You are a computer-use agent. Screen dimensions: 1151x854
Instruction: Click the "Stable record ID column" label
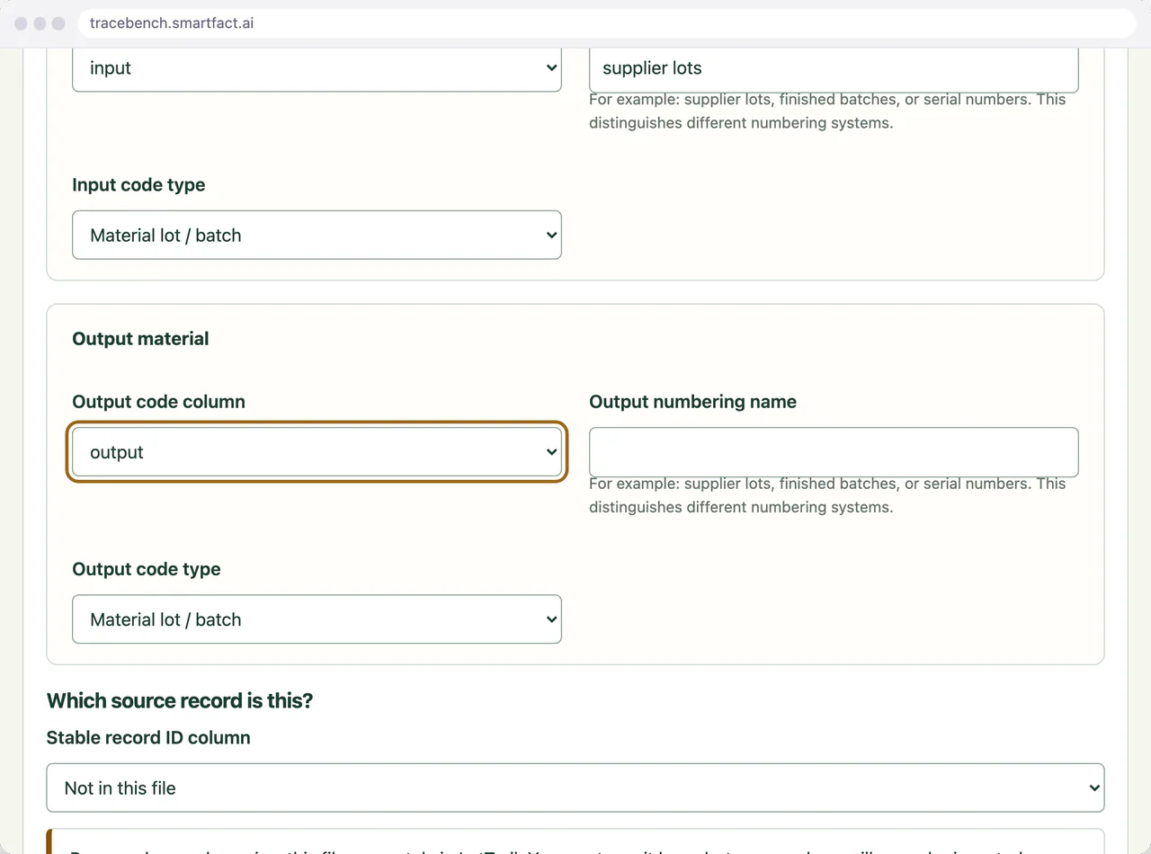click(x=148, y=738)
